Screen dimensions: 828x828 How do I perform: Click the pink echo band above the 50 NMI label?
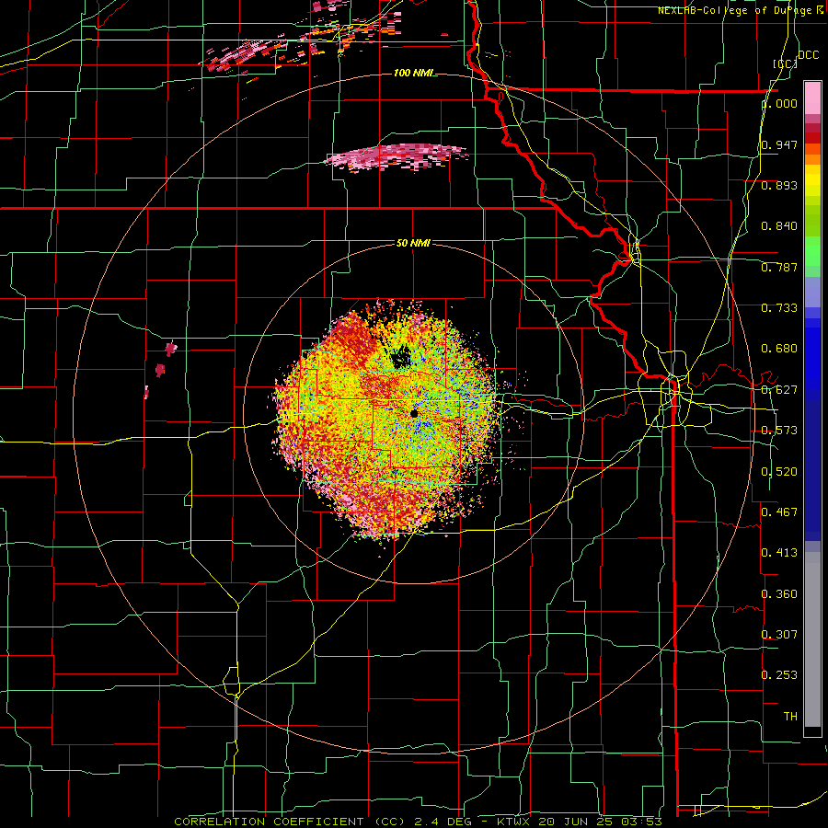(x=396, y=157)
